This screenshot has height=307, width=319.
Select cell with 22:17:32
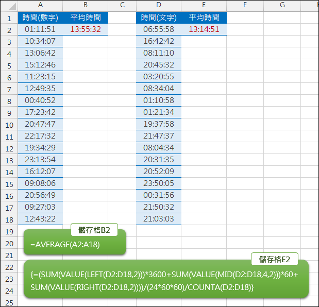(x=40, y=136)
